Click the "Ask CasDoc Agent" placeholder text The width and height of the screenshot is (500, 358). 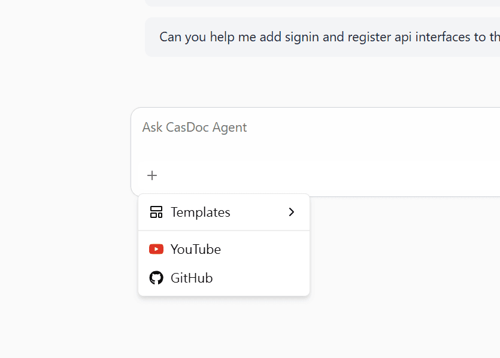coord(194,128)
